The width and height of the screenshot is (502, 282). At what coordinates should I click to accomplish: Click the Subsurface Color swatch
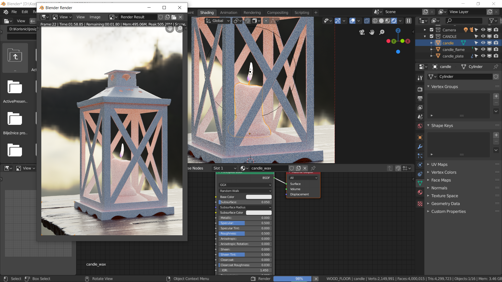[259, 213]
